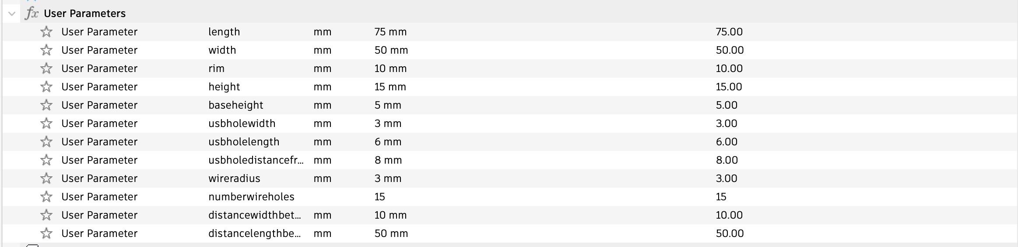This screenshot has width=1018, height=247.
Task: Edit numberwireholes expression value 15
Action: click(379, 197)
